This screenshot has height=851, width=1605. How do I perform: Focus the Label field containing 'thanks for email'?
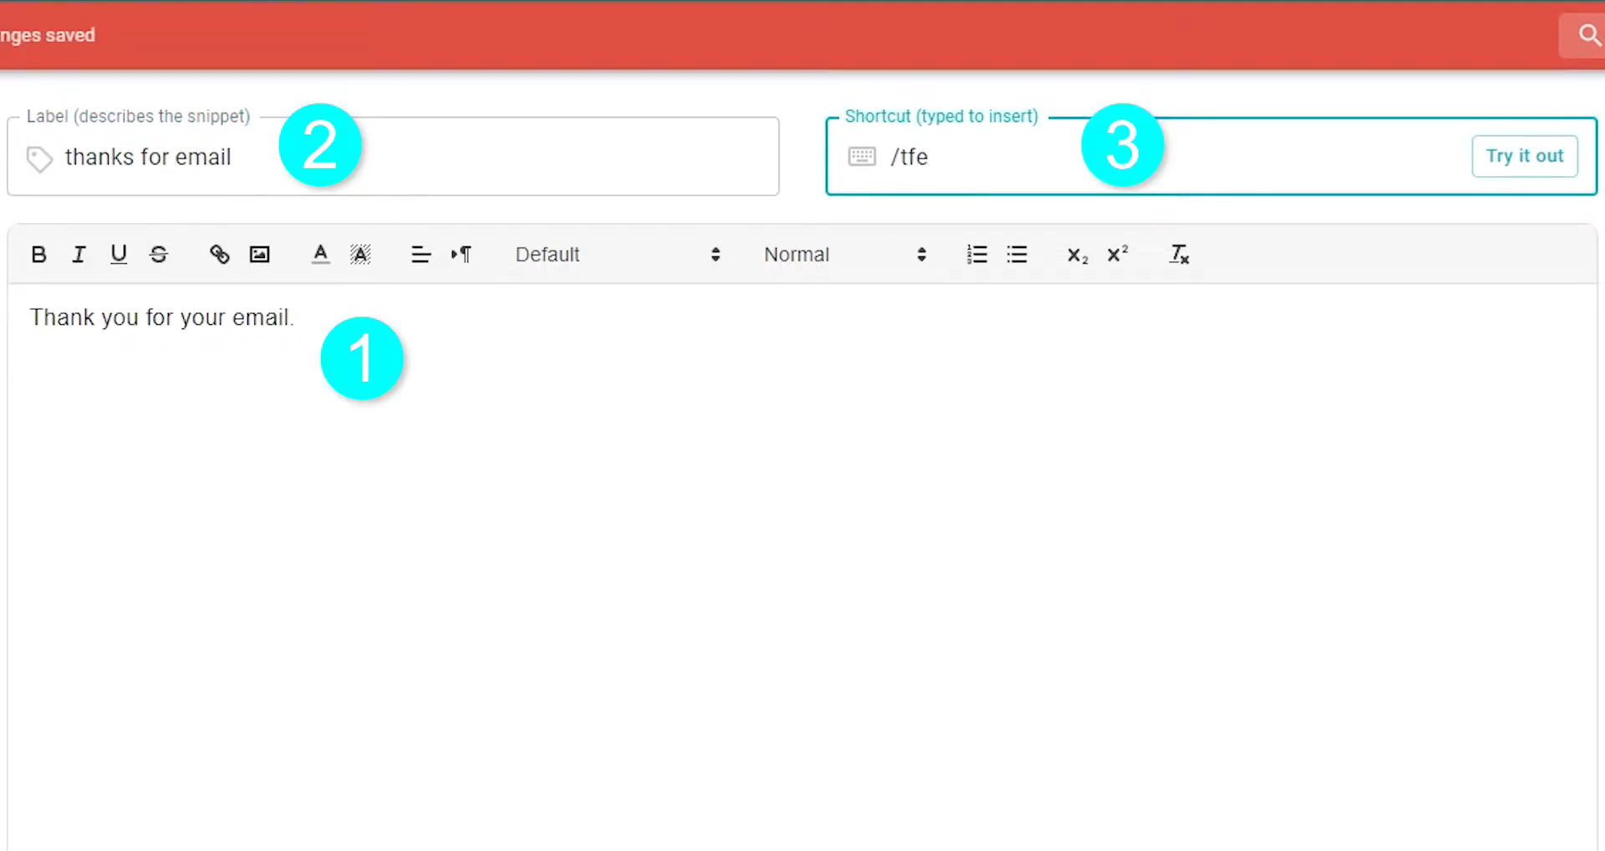393,157
